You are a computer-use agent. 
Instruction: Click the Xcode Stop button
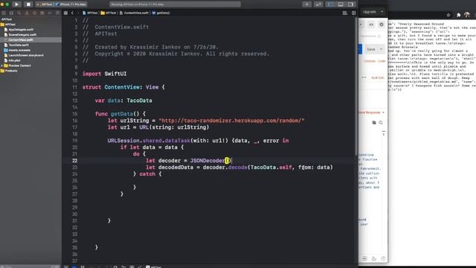click(28, 4)
